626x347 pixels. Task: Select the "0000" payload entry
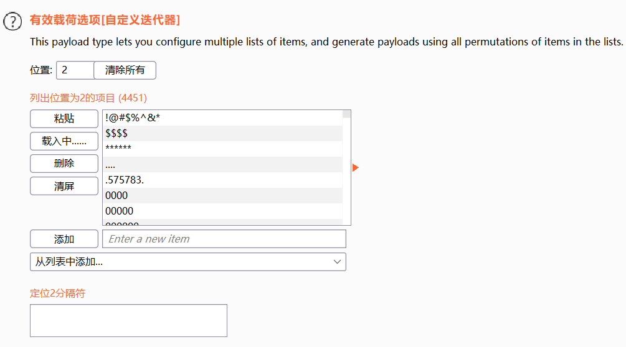222,196
